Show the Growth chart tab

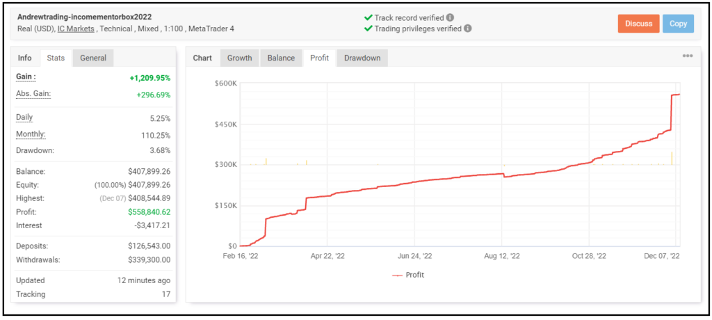pyautogui.click(x=240, y=58)
